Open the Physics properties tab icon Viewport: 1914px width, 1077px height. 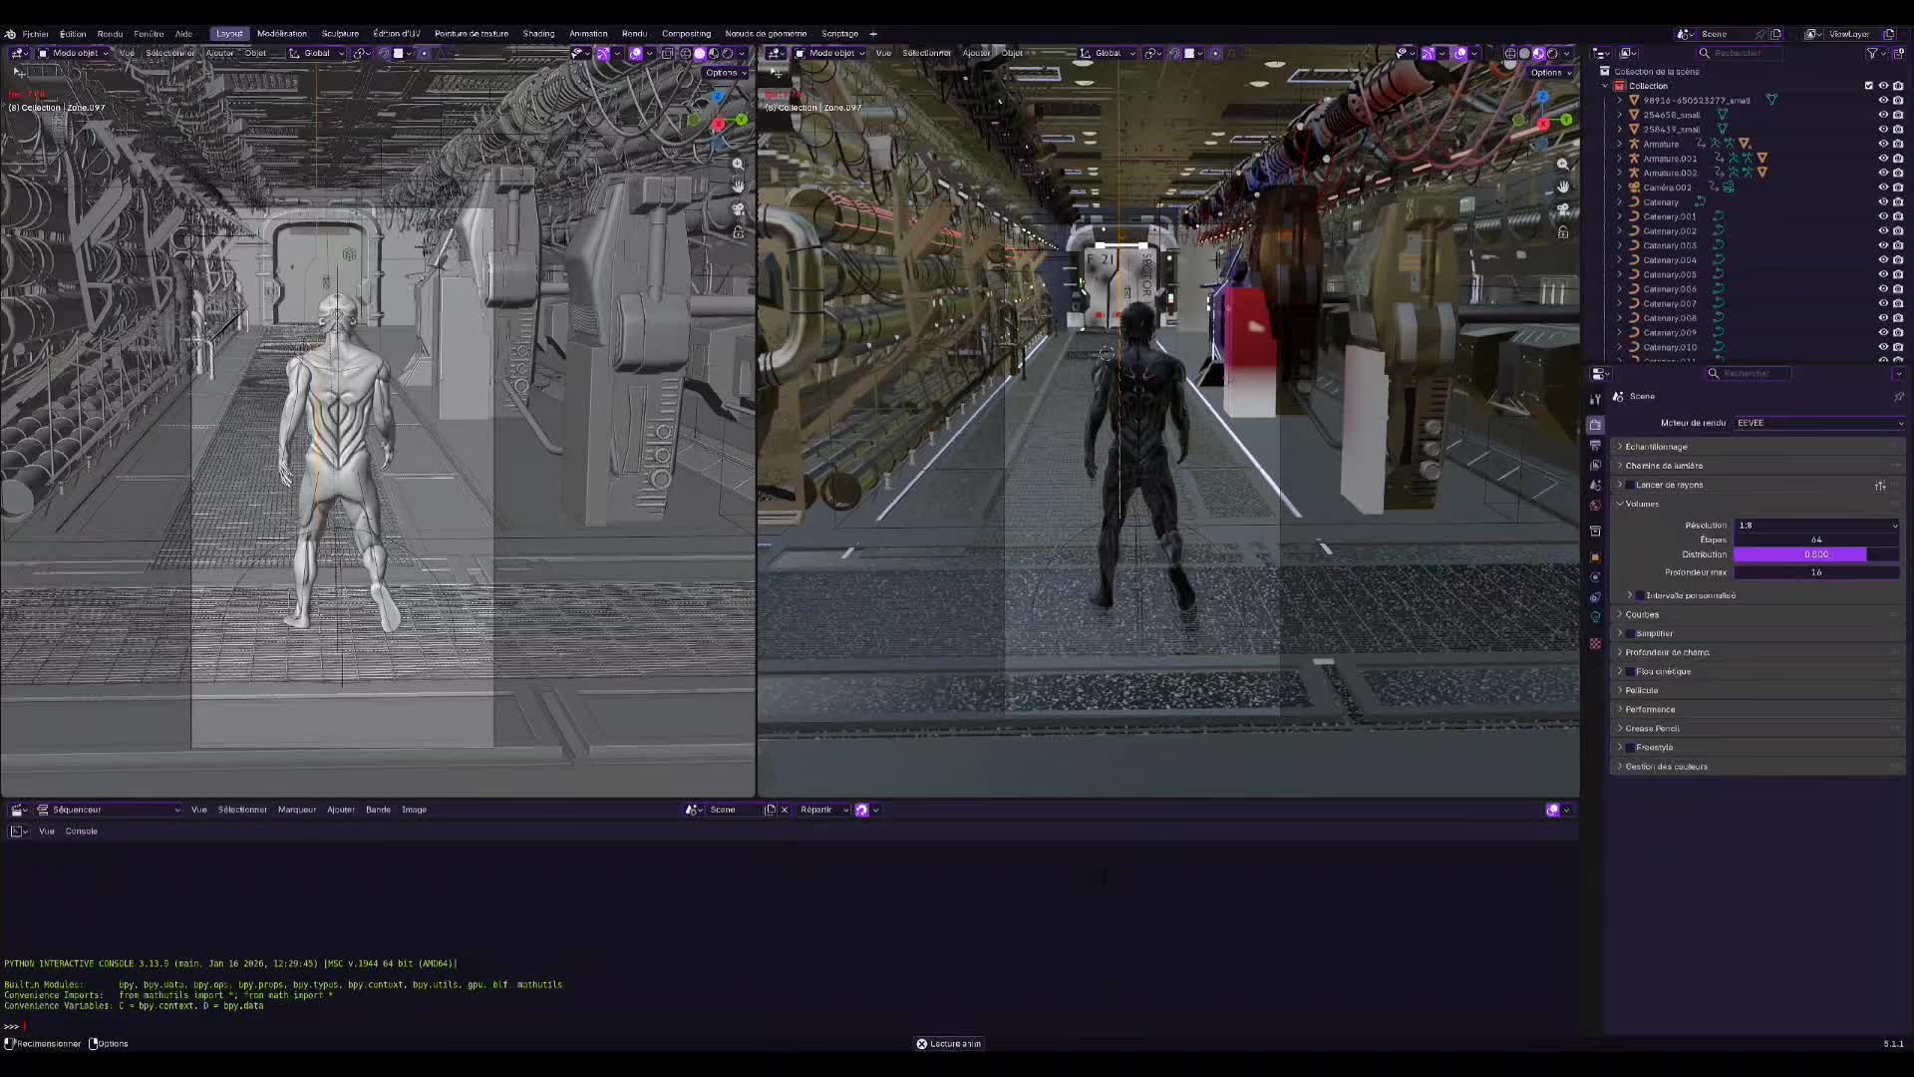pyautogui.click(x=1595, y=577)
